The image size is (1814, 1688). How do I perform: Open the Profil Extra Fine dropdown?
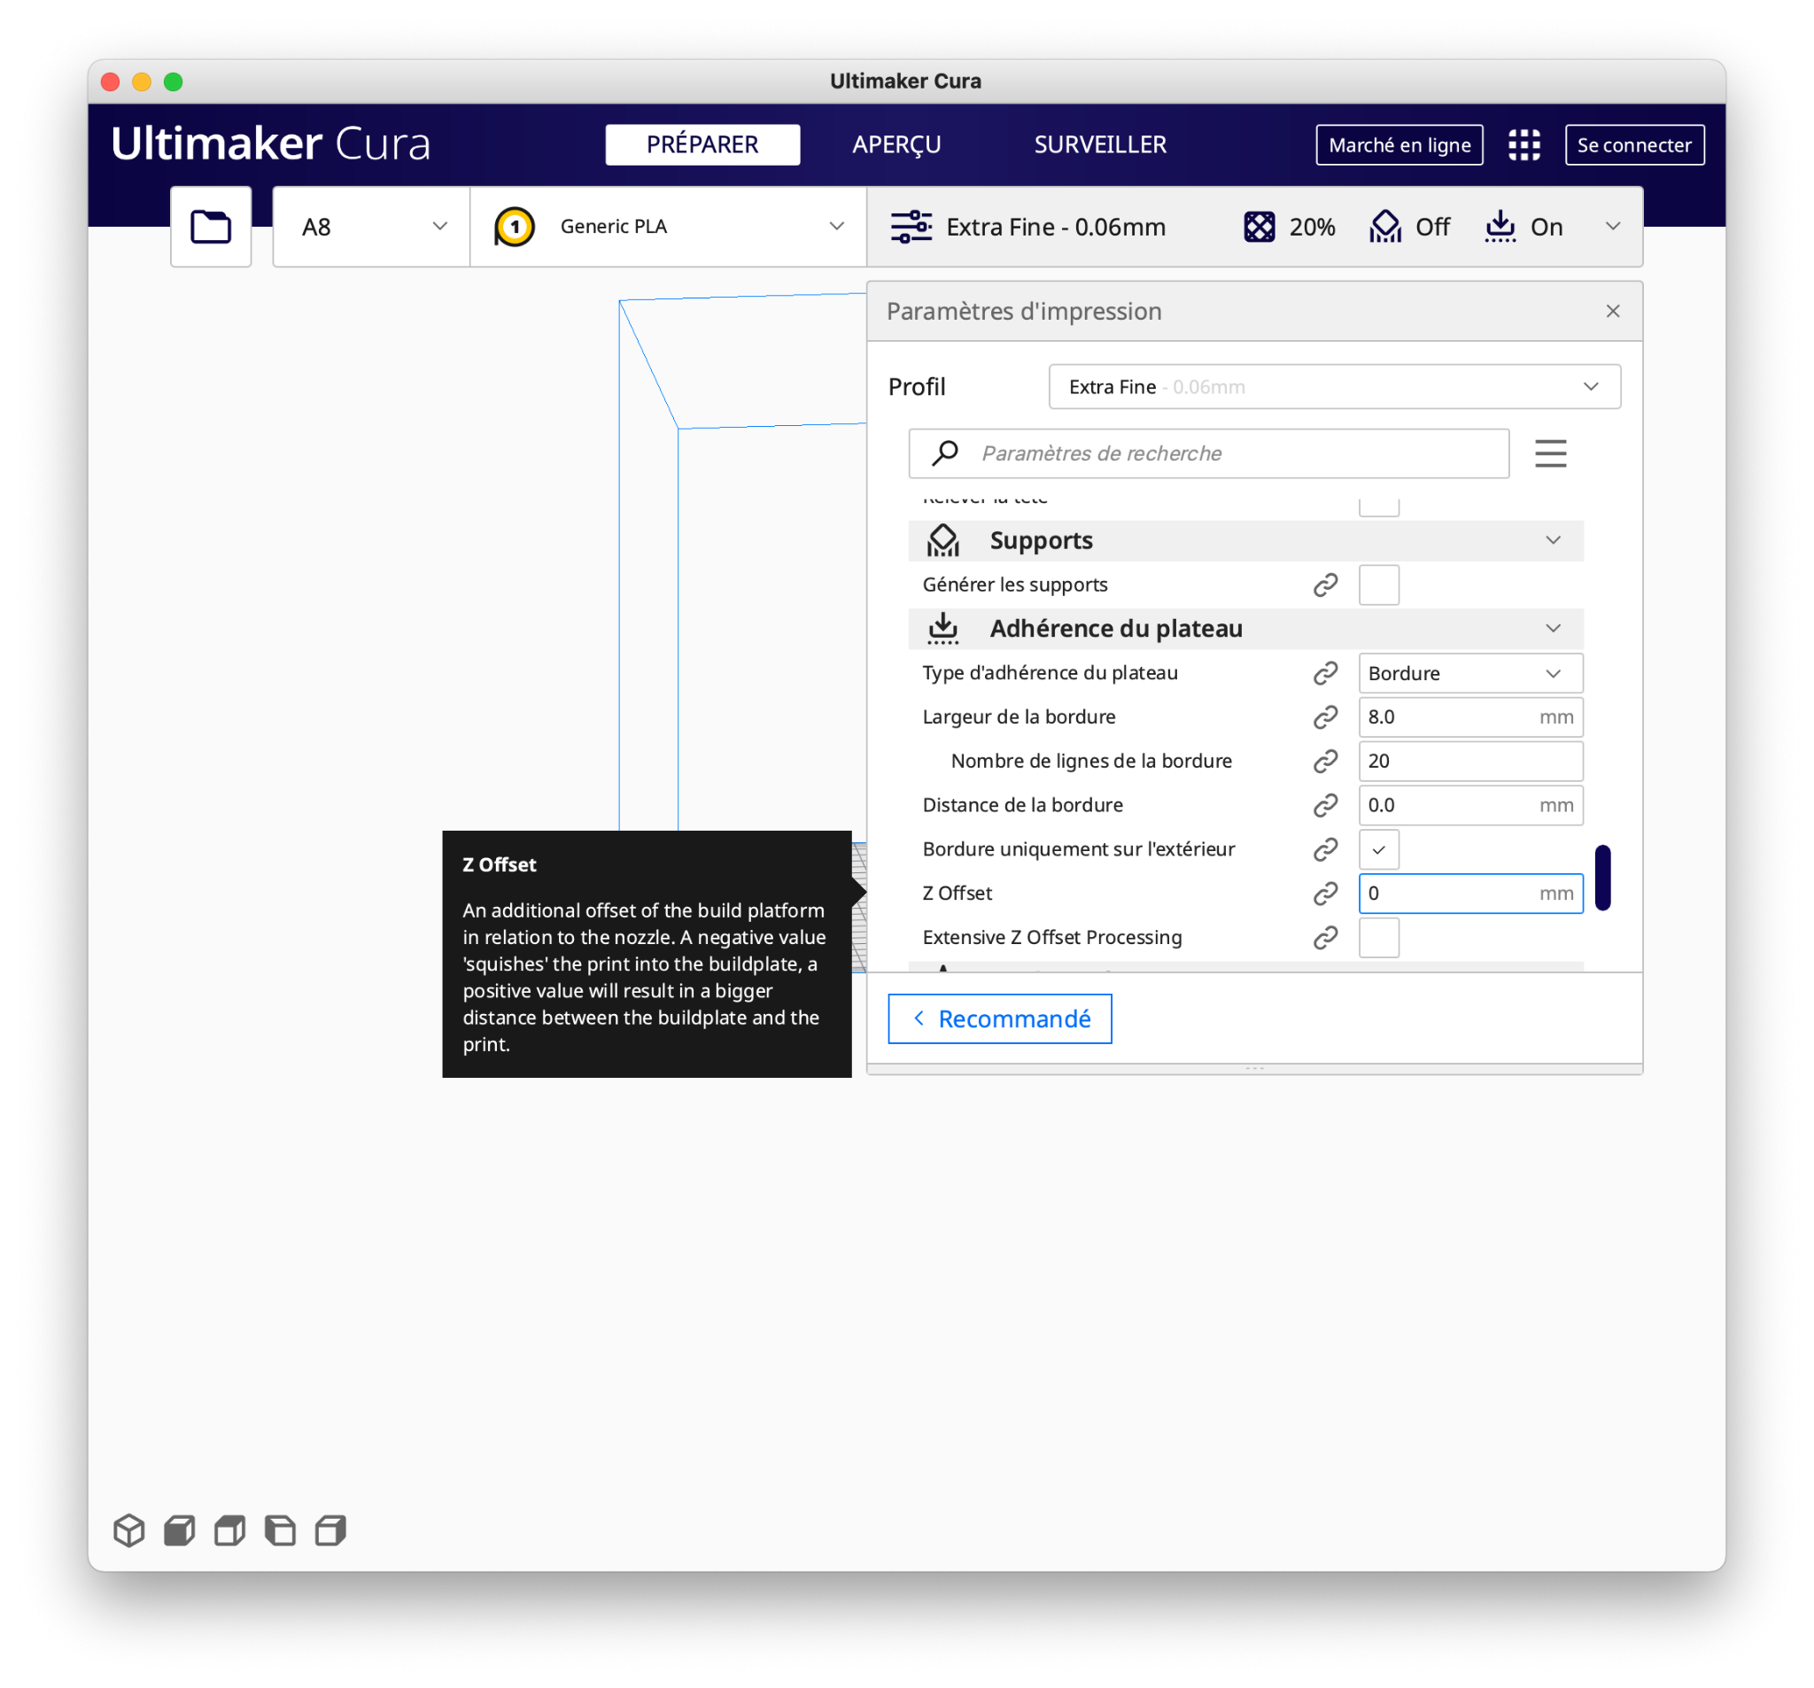pyautogui.click(x=1334, y=387)
